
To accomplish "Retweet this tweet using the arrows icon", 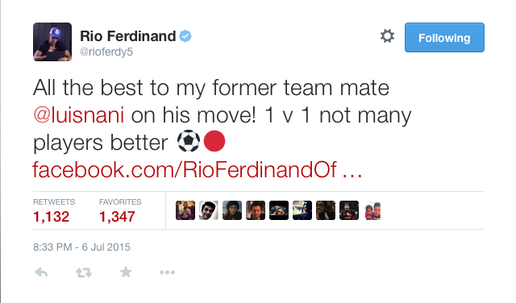I will point(84,272).
